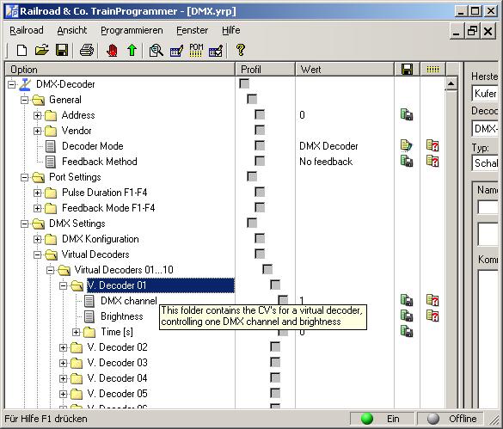Toggle Profil checkbox for Feedback Method row
Viewport: 503px width, 429px height.
(x=260, y=161)
